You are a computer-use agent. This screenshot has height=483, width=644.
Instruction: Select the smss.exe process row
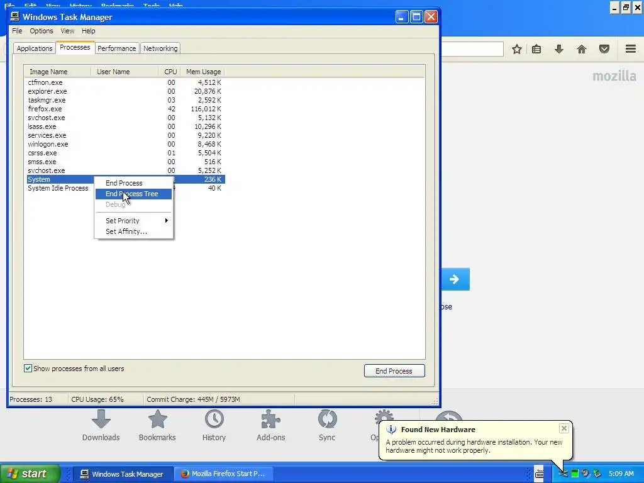[x=126, y=162]
